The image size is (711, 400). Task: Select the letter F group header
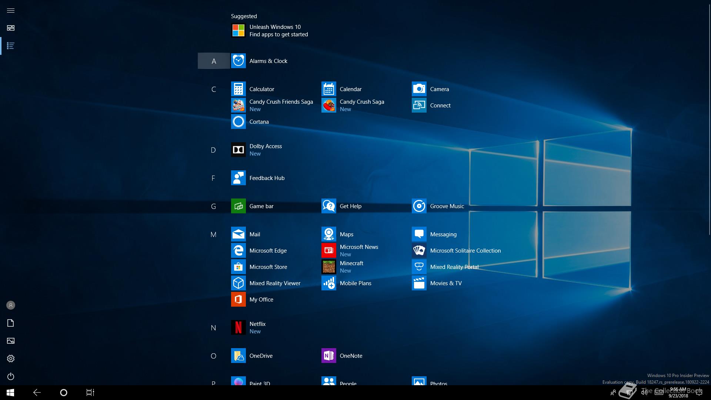pos(213,178)
